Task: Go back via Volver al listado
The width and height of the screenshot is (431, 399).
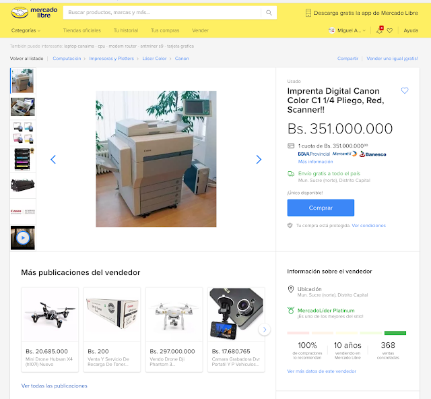Action: [x=27, y=59]
